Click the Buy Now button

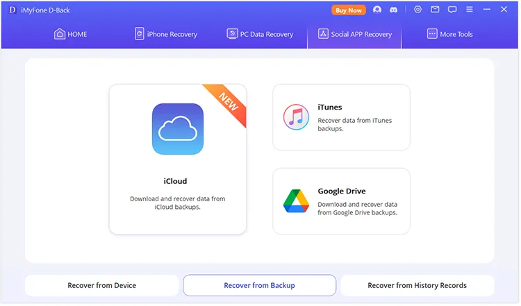348,10
